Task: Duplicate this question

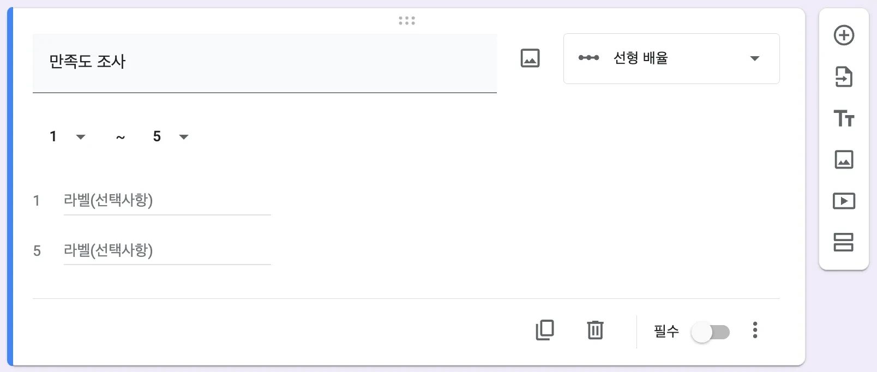Action: click(x=544, y=330)
